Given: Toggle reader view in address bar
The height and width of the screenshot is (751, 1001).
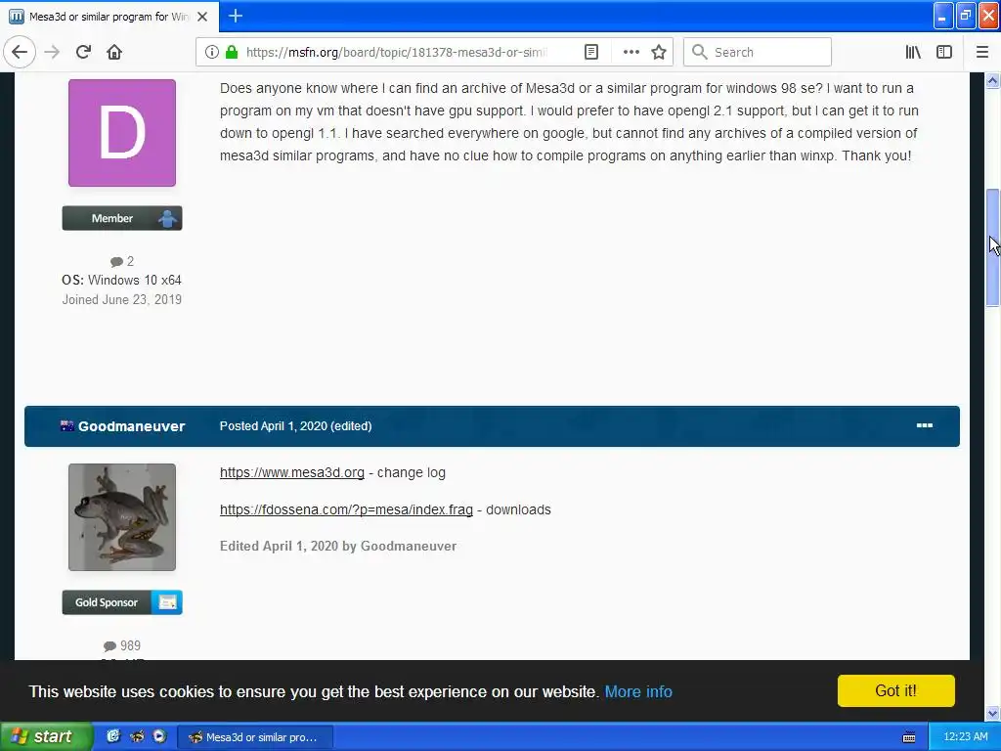Looking at the screenshot, I should point(591,53).
